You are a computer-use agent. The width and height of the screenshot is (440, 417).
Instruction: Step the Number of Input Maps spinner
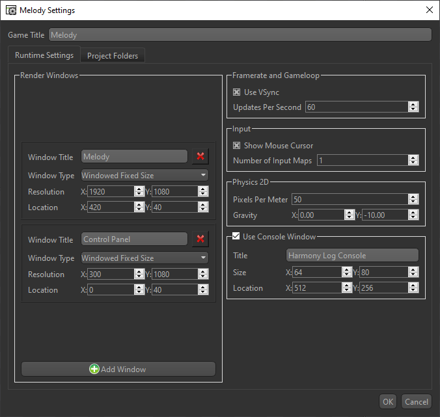click(x=413, y=160)
